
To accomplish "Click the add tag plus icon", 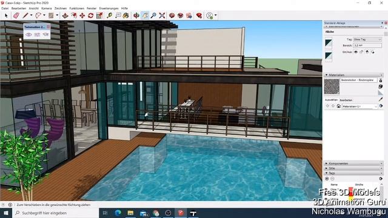I will (x=327, y=179).
